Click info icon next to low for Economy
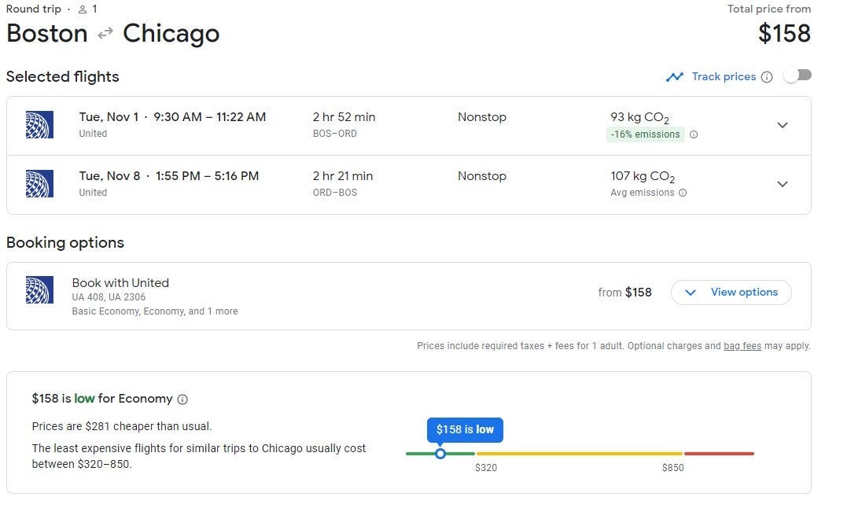The width and height of the screenshot is (851, 508). click(182, 399)
